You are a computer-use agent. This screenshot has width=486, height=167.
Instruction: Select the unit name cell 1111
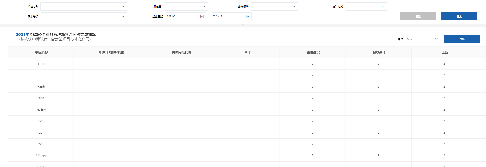(41, 64)
